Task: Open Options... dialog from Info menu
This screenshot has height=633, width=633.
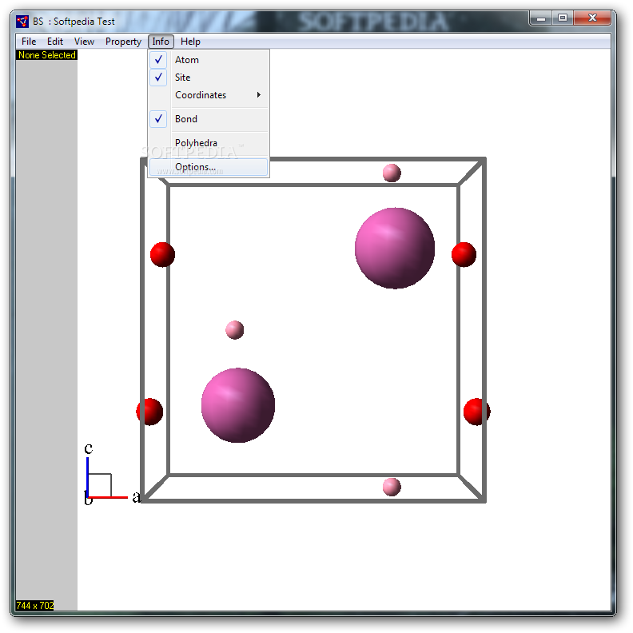Action: click(209, 167)
